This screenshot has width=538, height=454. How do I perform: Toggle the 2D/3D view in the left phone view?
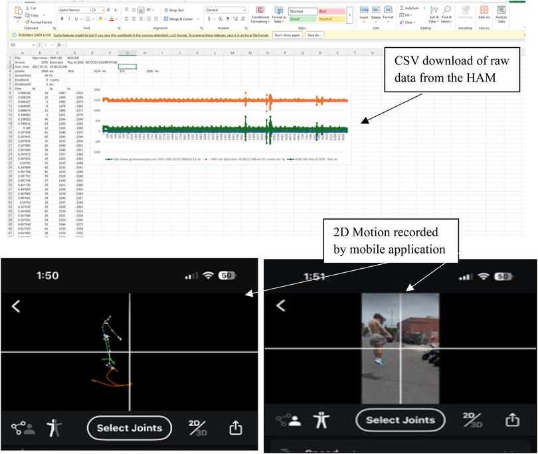coord(197,427)
